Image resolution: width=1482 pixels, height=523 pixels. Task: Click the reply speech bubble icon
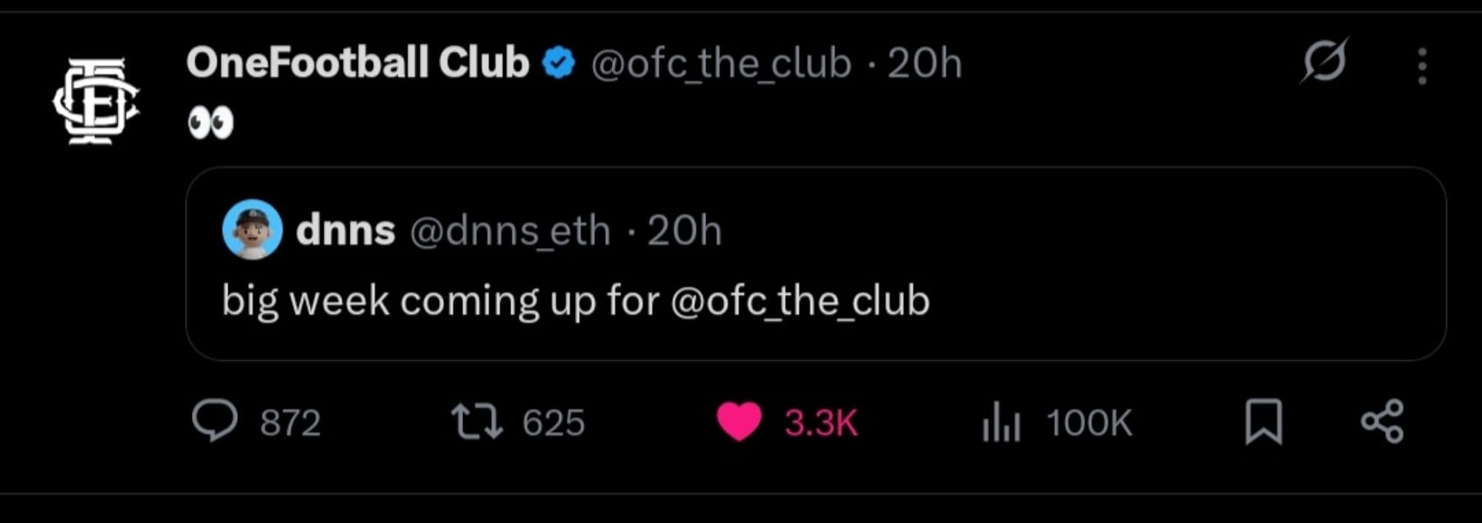pyautogui.click(x=215, y=421)
